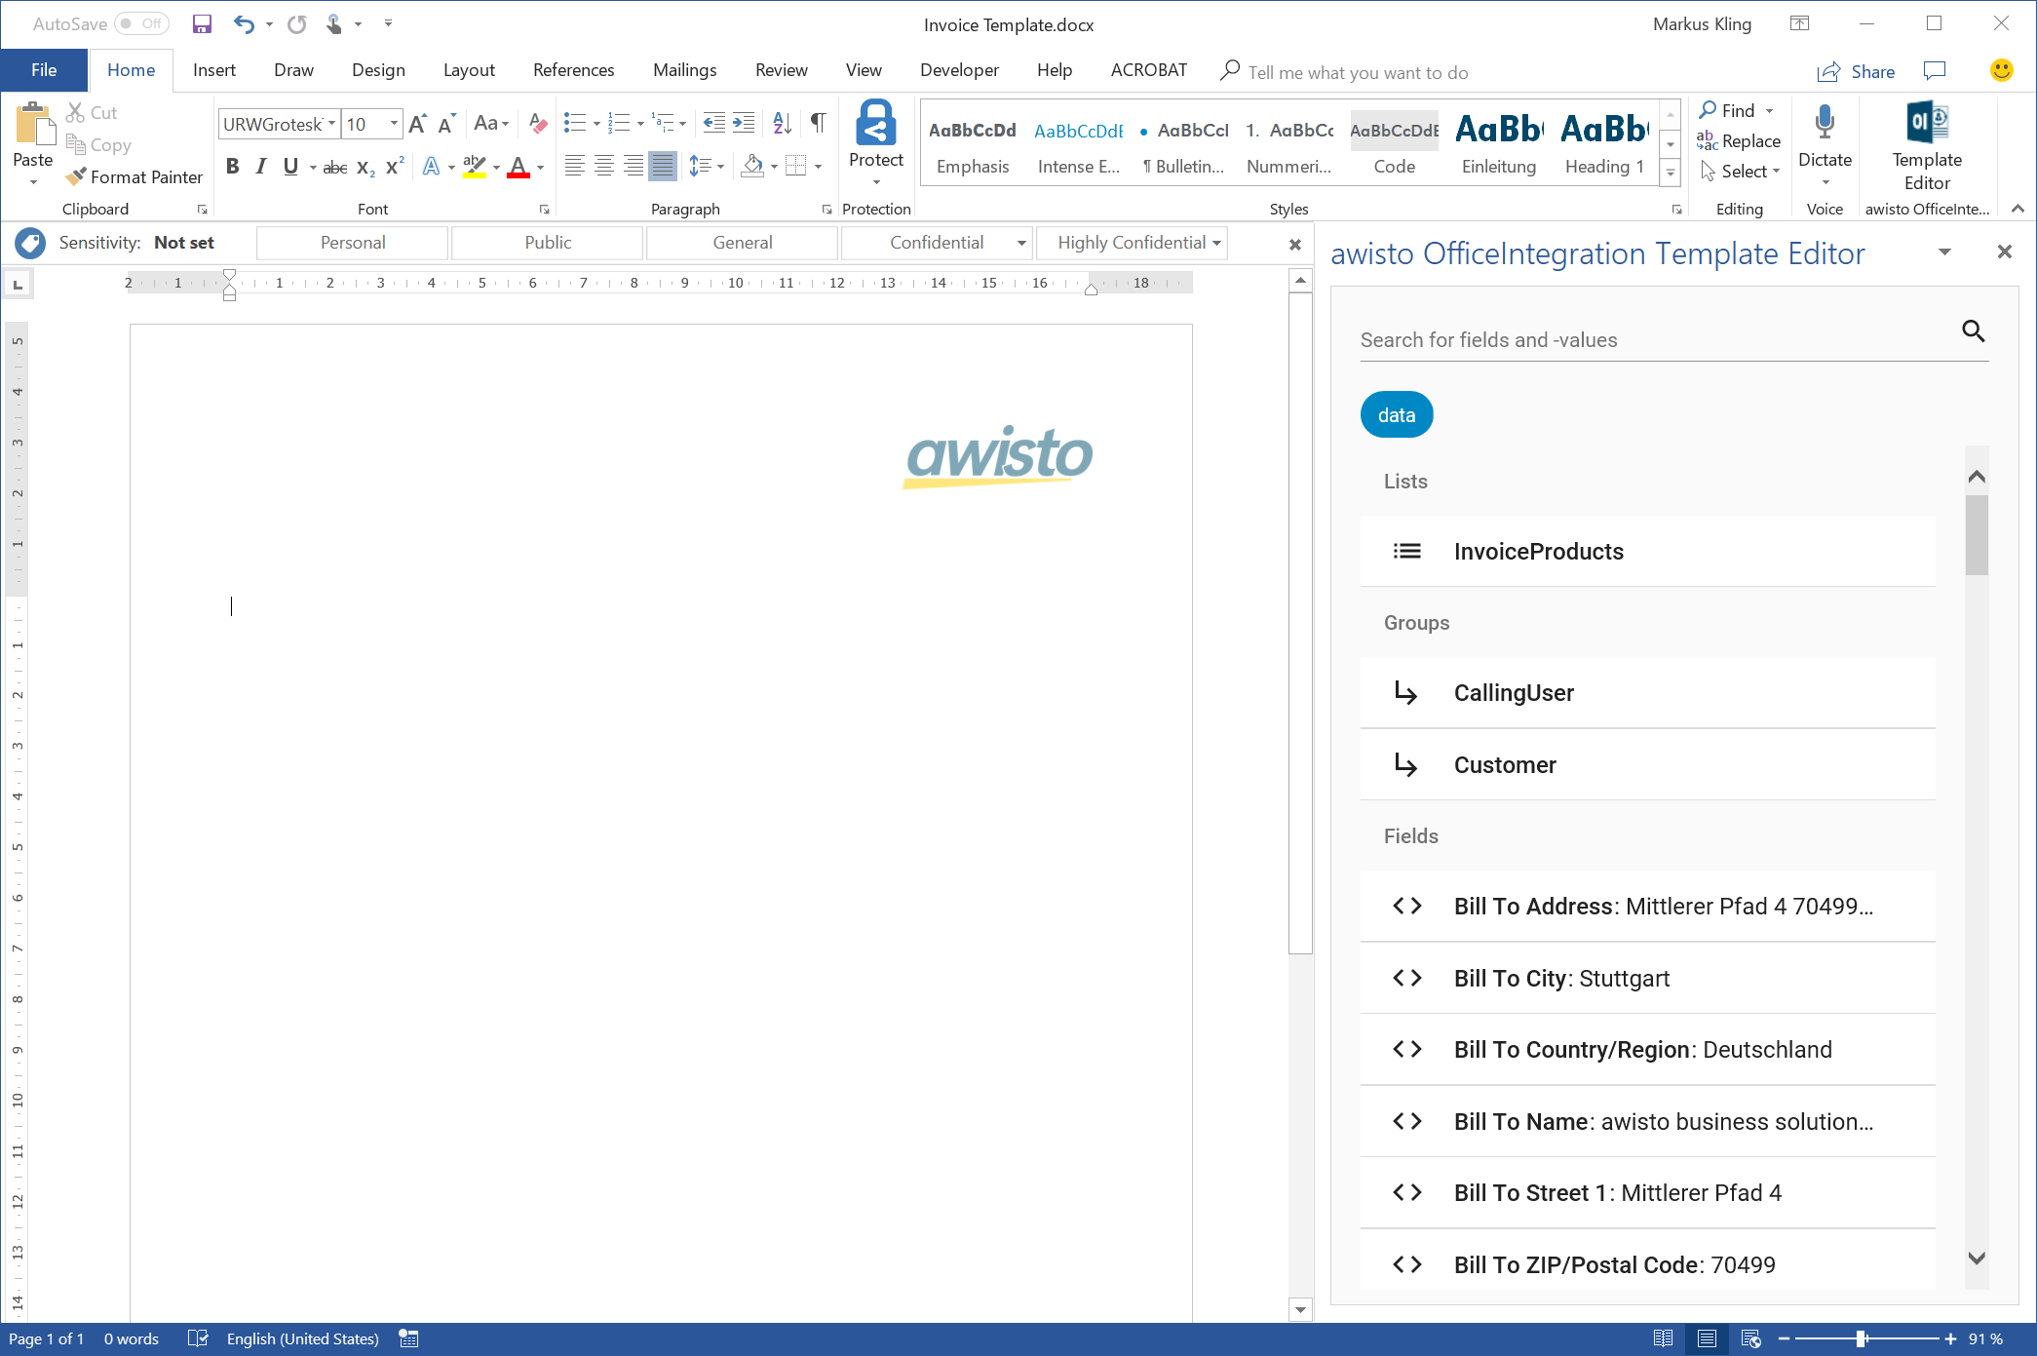2037x1356 pixels.
Task: Switch to the Insert tab
Action: coord(214,70)
